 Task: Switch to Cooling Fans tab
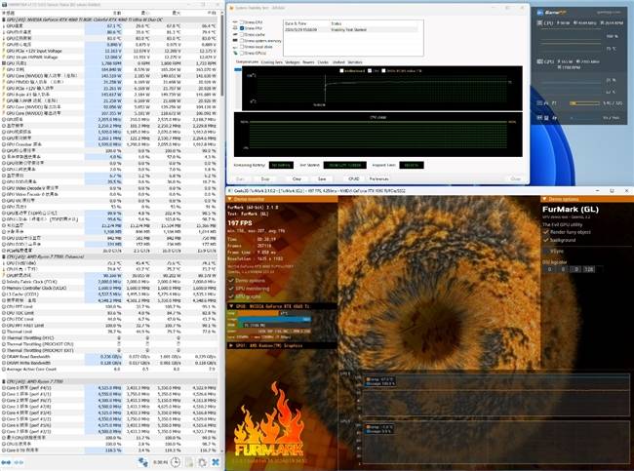tap(272, 62)
